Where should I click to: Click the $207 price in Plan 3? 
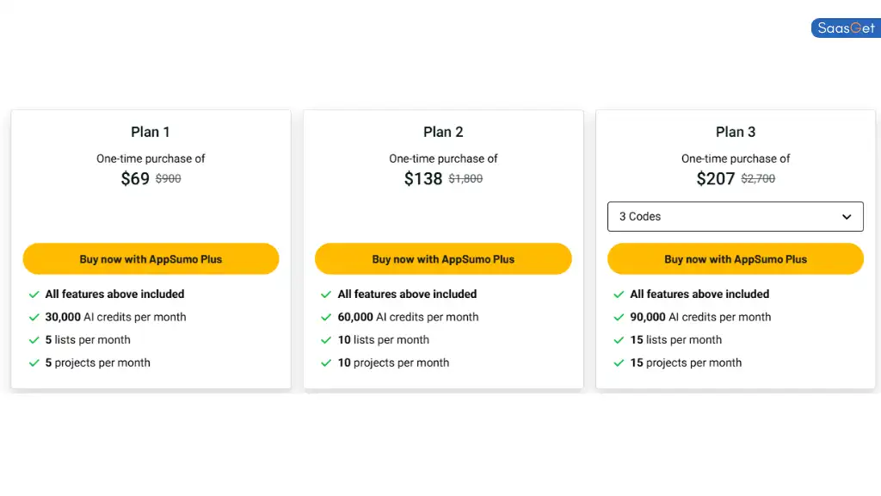[715, 179]
